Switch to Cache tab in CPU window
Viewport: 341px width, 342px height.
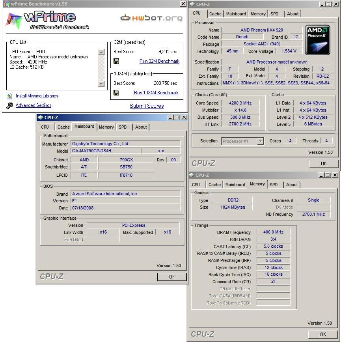pos(215,14)
